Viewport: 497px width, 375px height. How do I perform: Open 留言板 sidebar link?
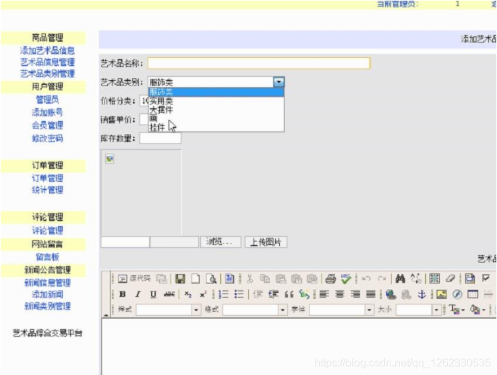[x=47, y=257]
